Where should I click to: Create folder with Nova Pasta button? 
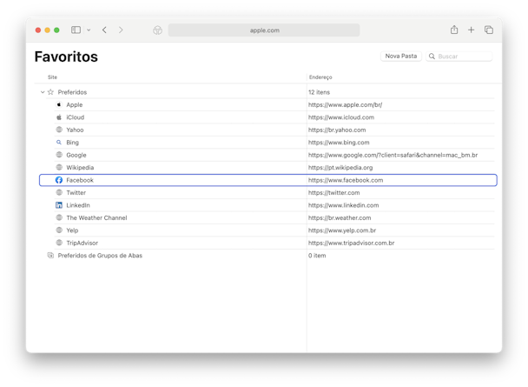point(400,56)
